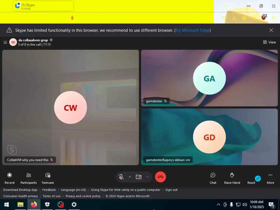
Task: Select the CW participant video tile
Action: [71, 107]
